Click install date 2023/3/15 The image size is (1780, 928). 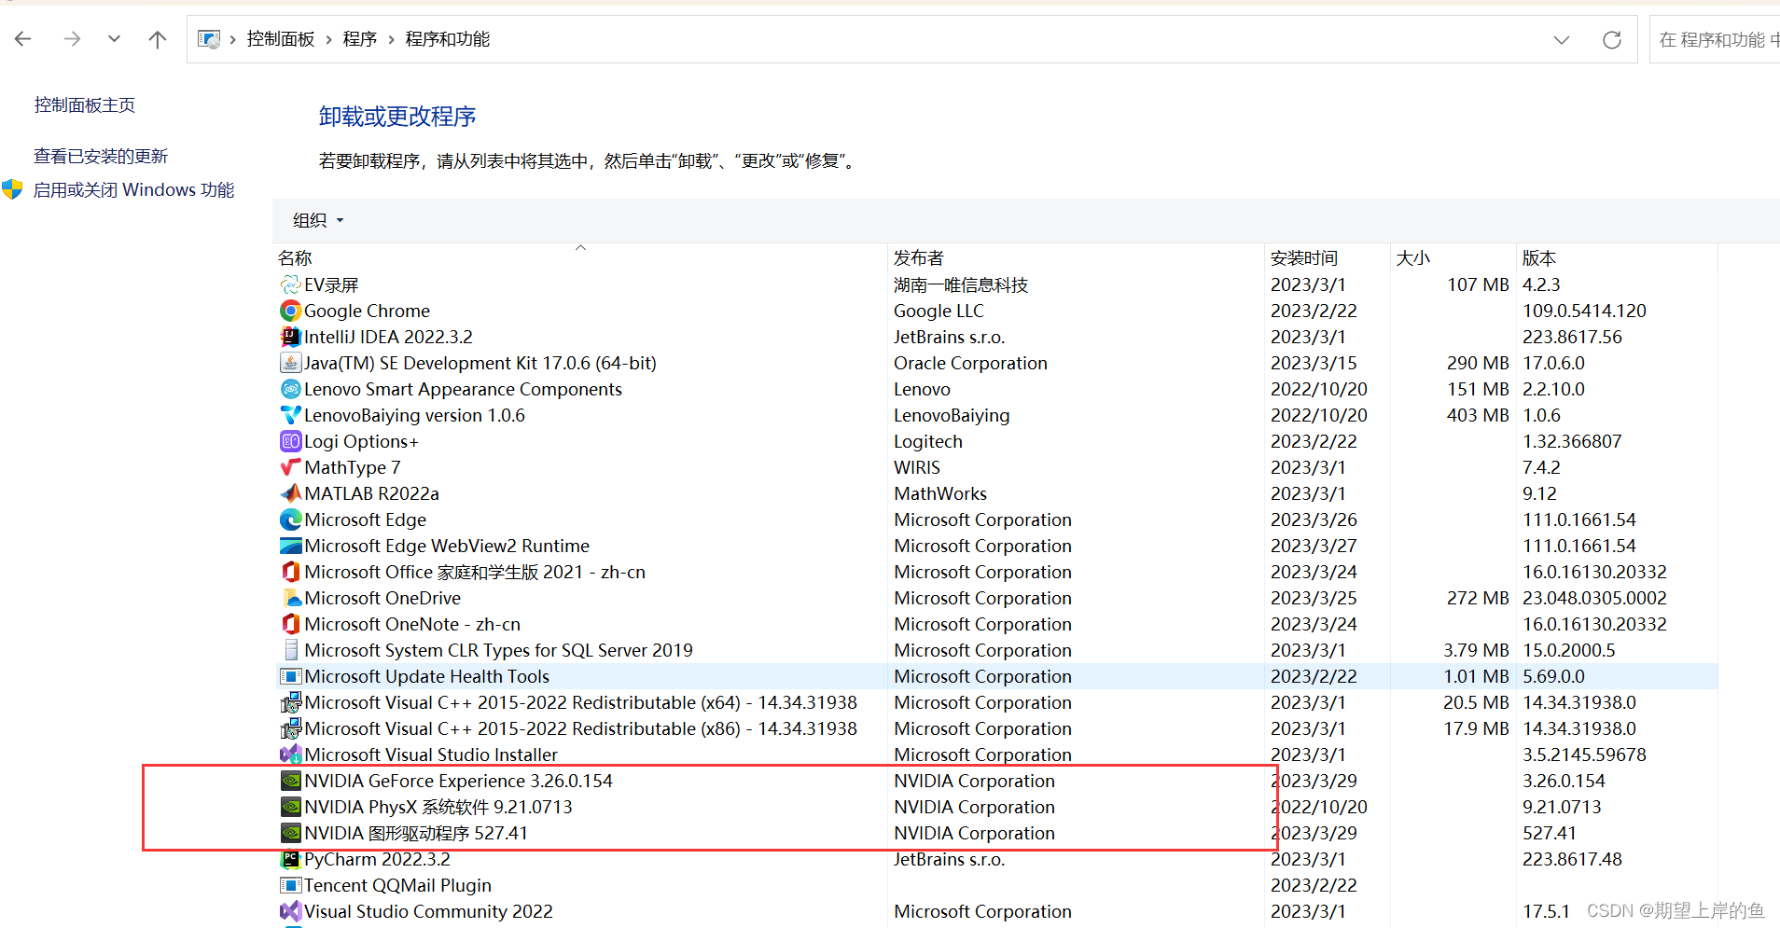(1314, 363)
